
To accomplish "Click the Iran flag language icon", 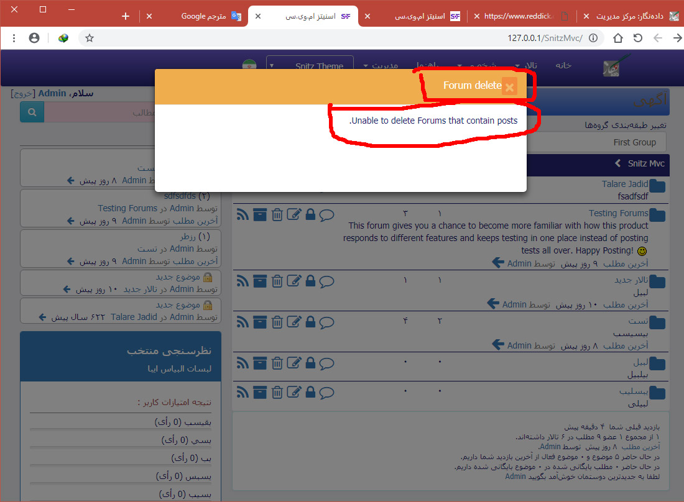I will 249,66.
